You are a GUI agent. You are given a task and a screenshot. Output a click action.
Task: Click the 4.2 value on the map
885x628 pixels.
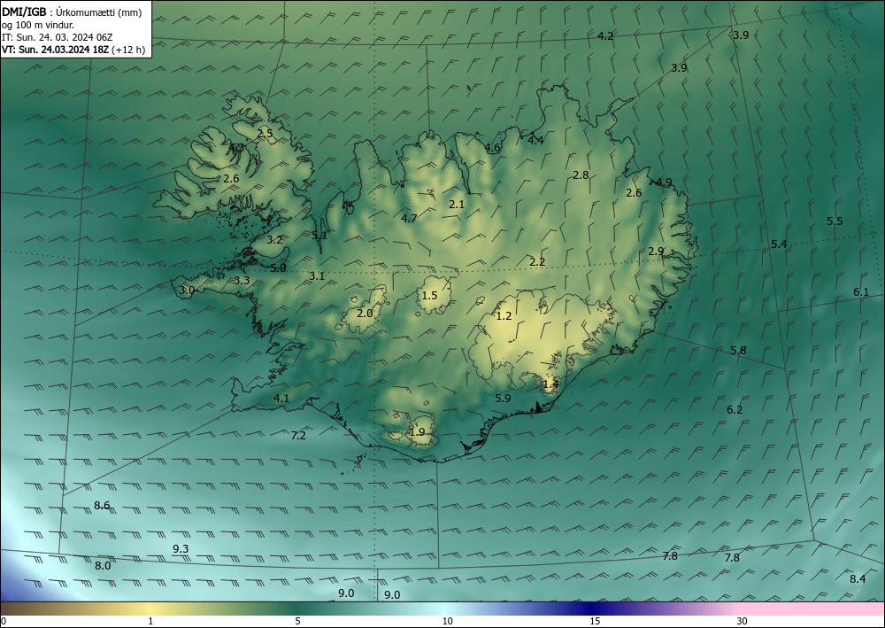[x=605, y=36]
